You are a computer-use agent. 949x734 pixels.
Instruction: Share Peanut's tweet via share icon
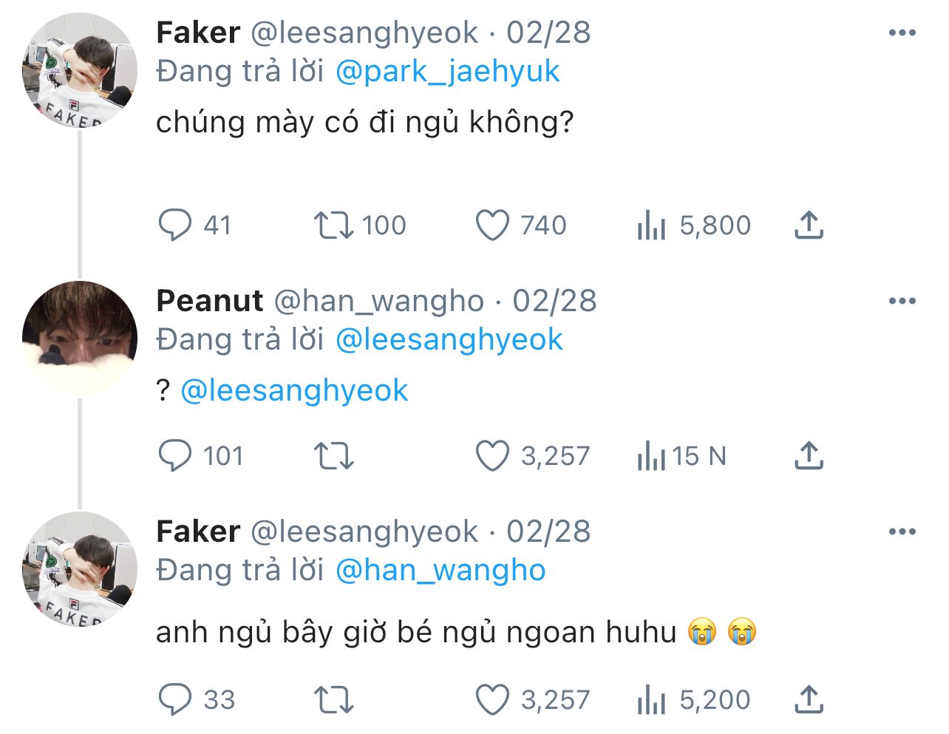pyautogui.click(x=809, y=456)
